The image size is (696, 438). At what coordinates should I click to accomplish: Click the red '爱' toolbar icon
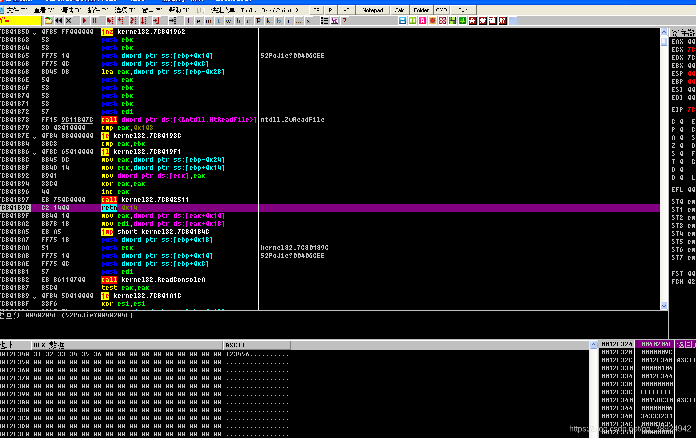[x=483, y=20]
